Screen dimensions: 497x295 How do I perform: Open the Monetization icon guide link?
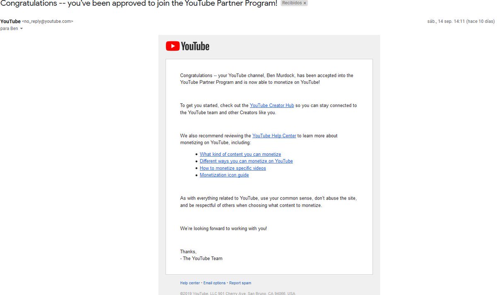click(x=224, y=175)
